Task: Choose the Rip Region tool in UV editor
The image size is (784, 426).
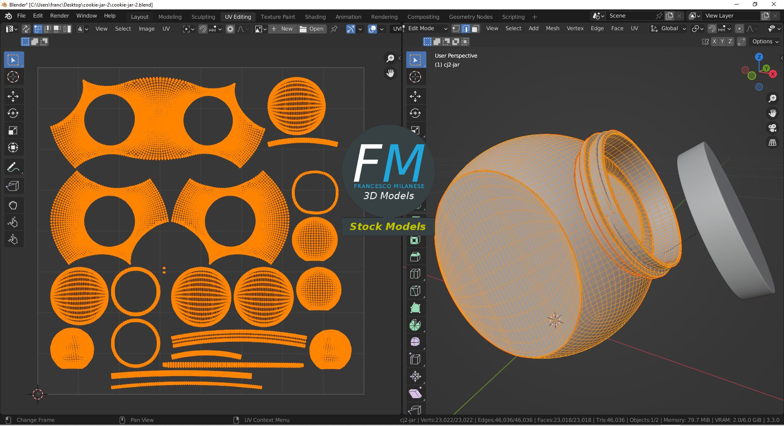Action: 13,186
